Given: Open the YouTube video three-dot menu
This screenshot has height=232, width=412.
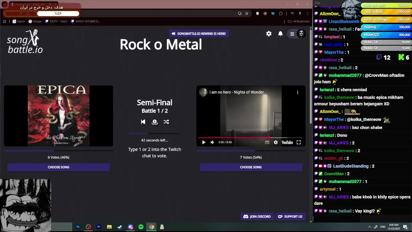Looking at the screenshot, I should click(298, 92).
